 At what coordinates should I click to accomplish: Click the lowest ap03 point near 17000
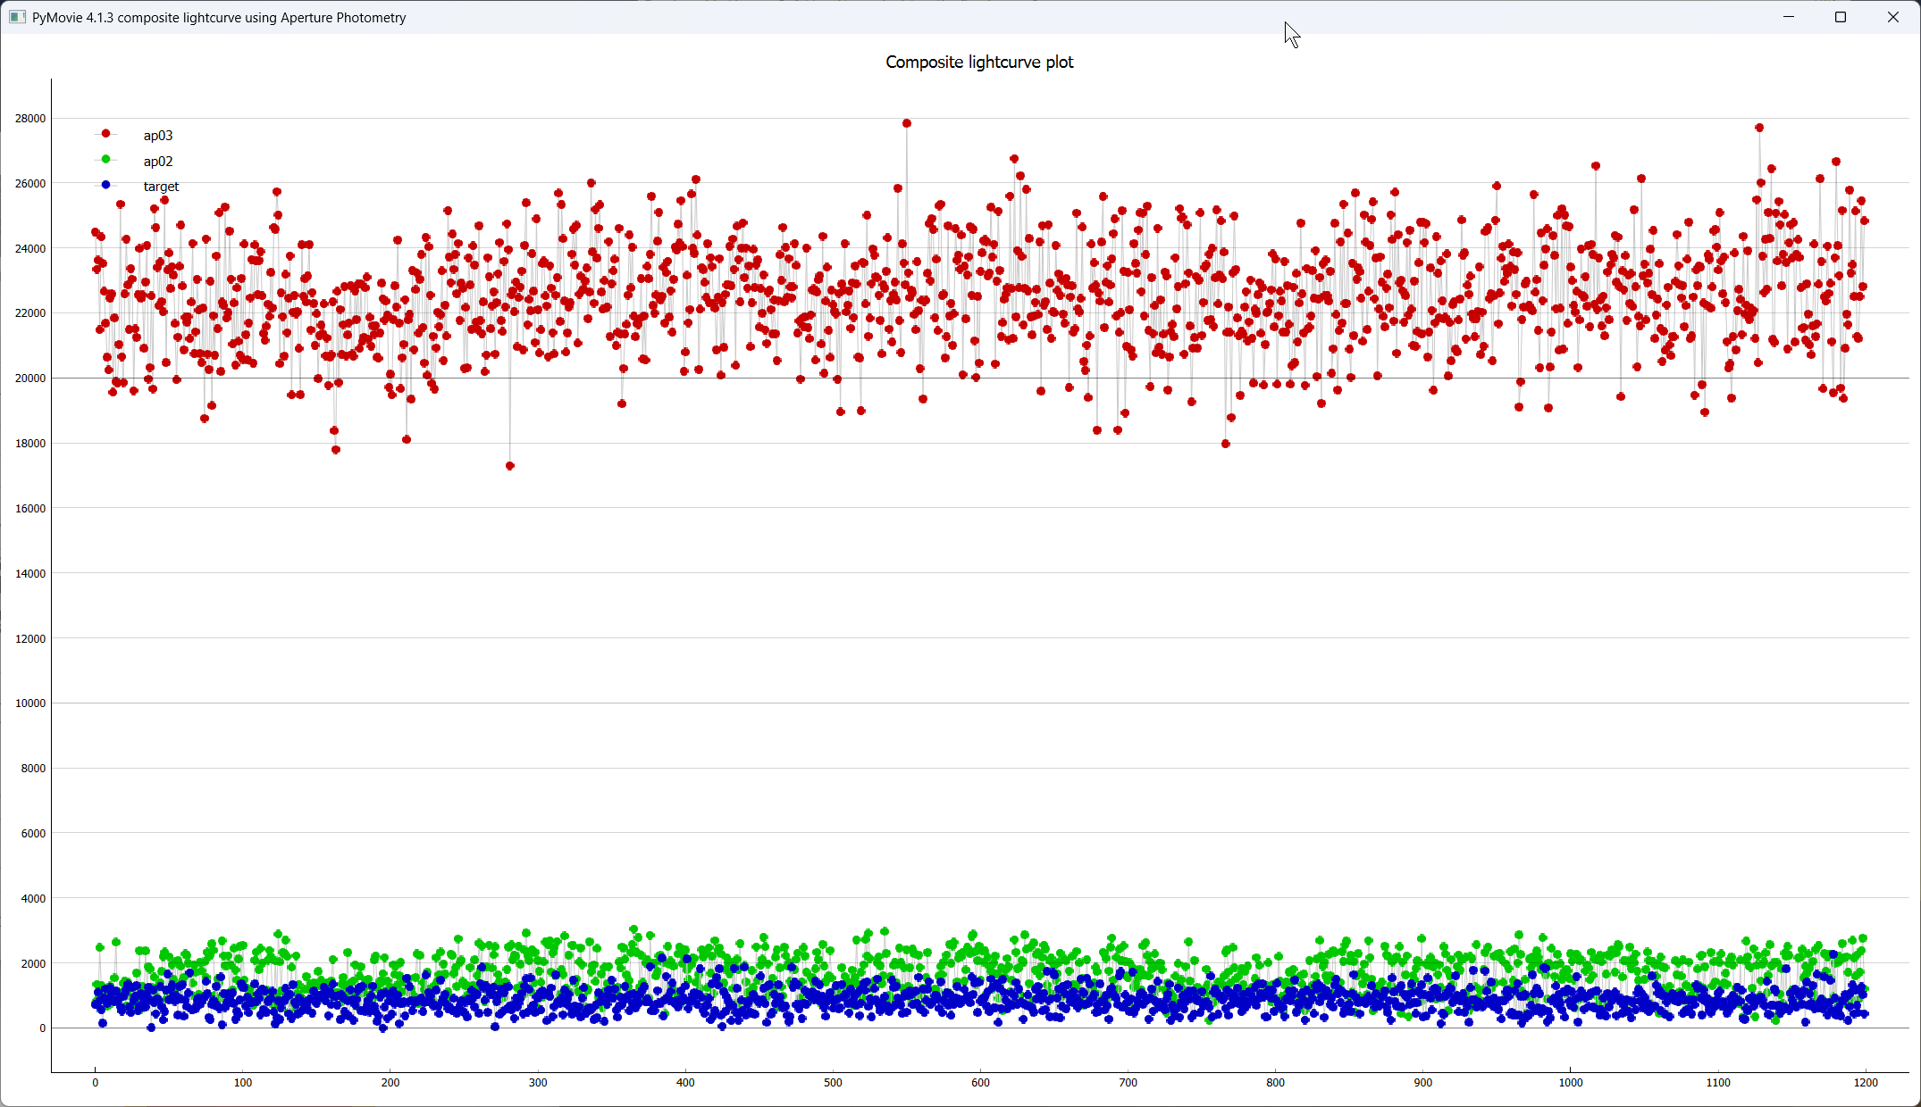(x=510, y=466)
